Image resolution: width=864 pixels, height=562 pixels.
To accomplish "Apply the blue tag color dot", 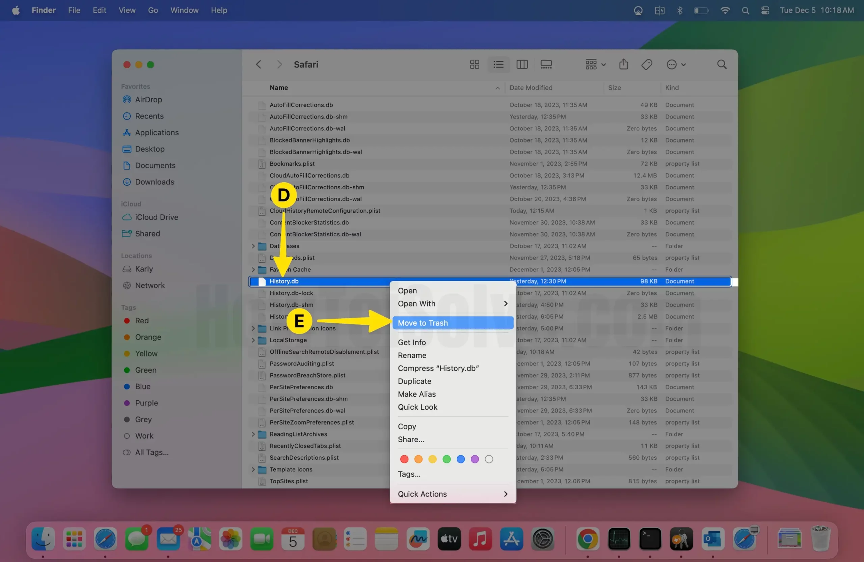I will click(x=460, y=459).
